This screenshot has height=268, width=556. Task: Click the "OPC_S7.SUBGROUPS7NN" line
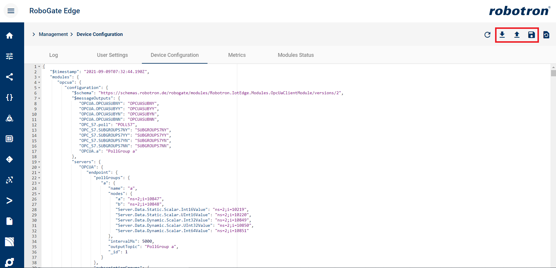click(x=125, y=146)
